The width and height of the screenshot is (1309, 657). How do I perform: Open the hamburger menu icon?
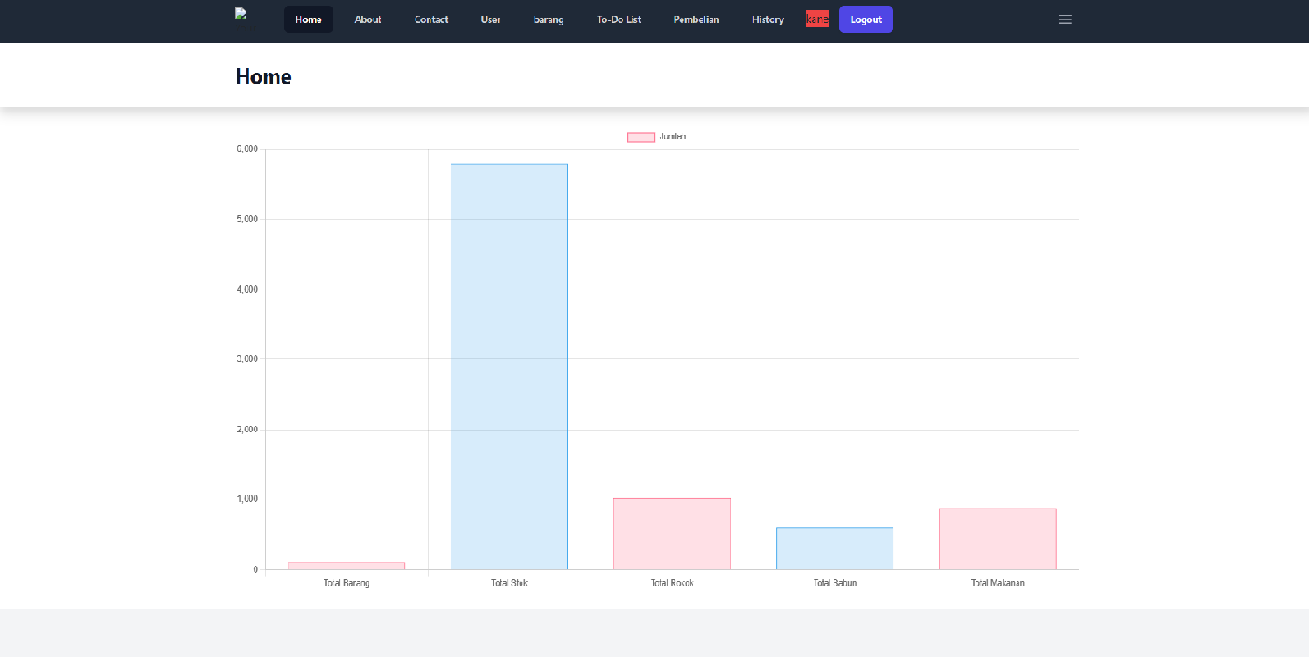click(1065, 20)
